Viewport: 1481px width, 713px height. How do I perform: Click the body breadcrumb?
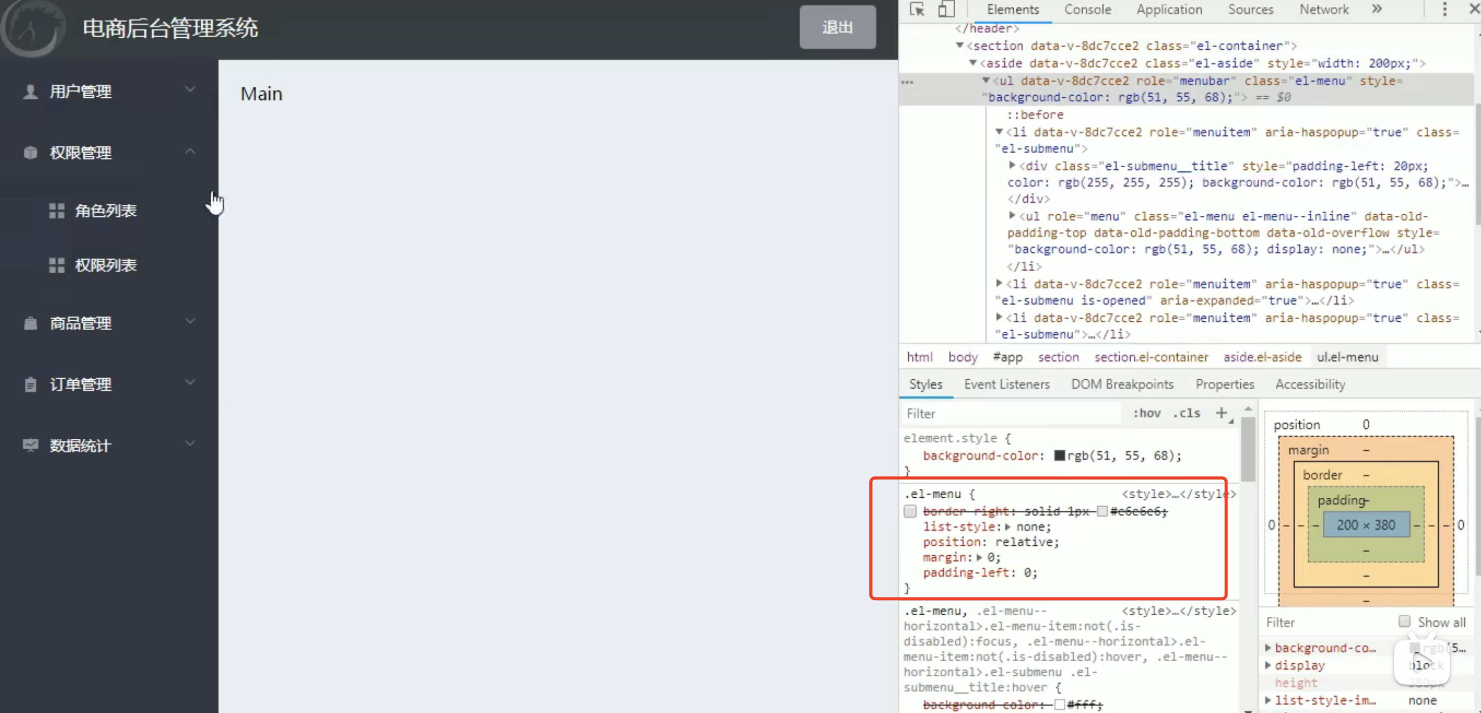962,357
